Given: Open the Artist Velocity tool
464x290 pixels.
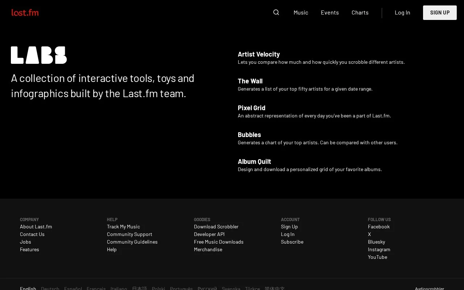Looking at the screenshot, I should tap(259, 54).
